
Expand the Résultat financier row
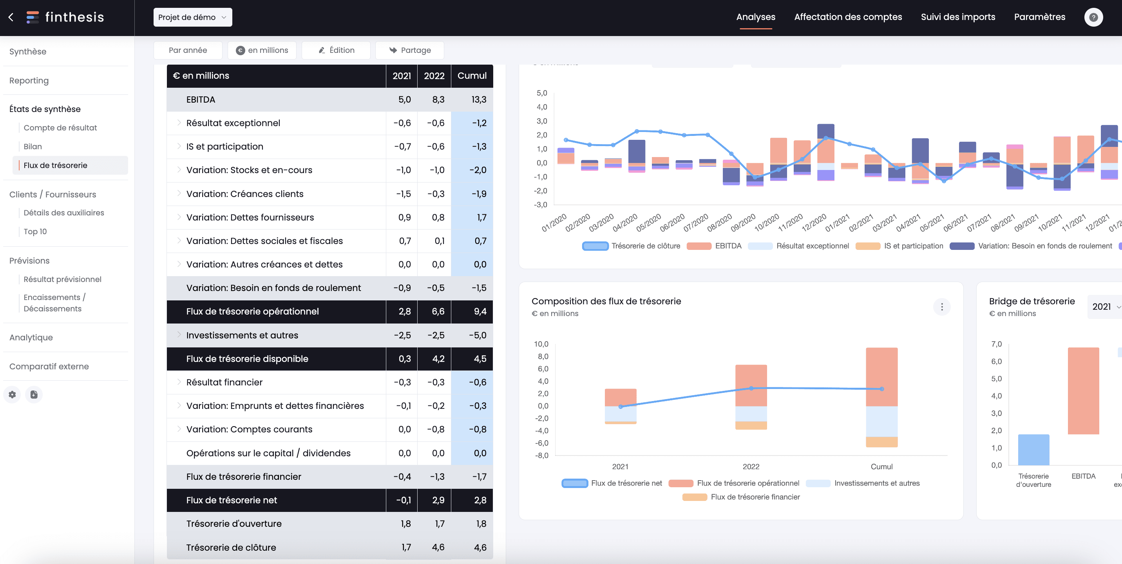tap(179, 382)
